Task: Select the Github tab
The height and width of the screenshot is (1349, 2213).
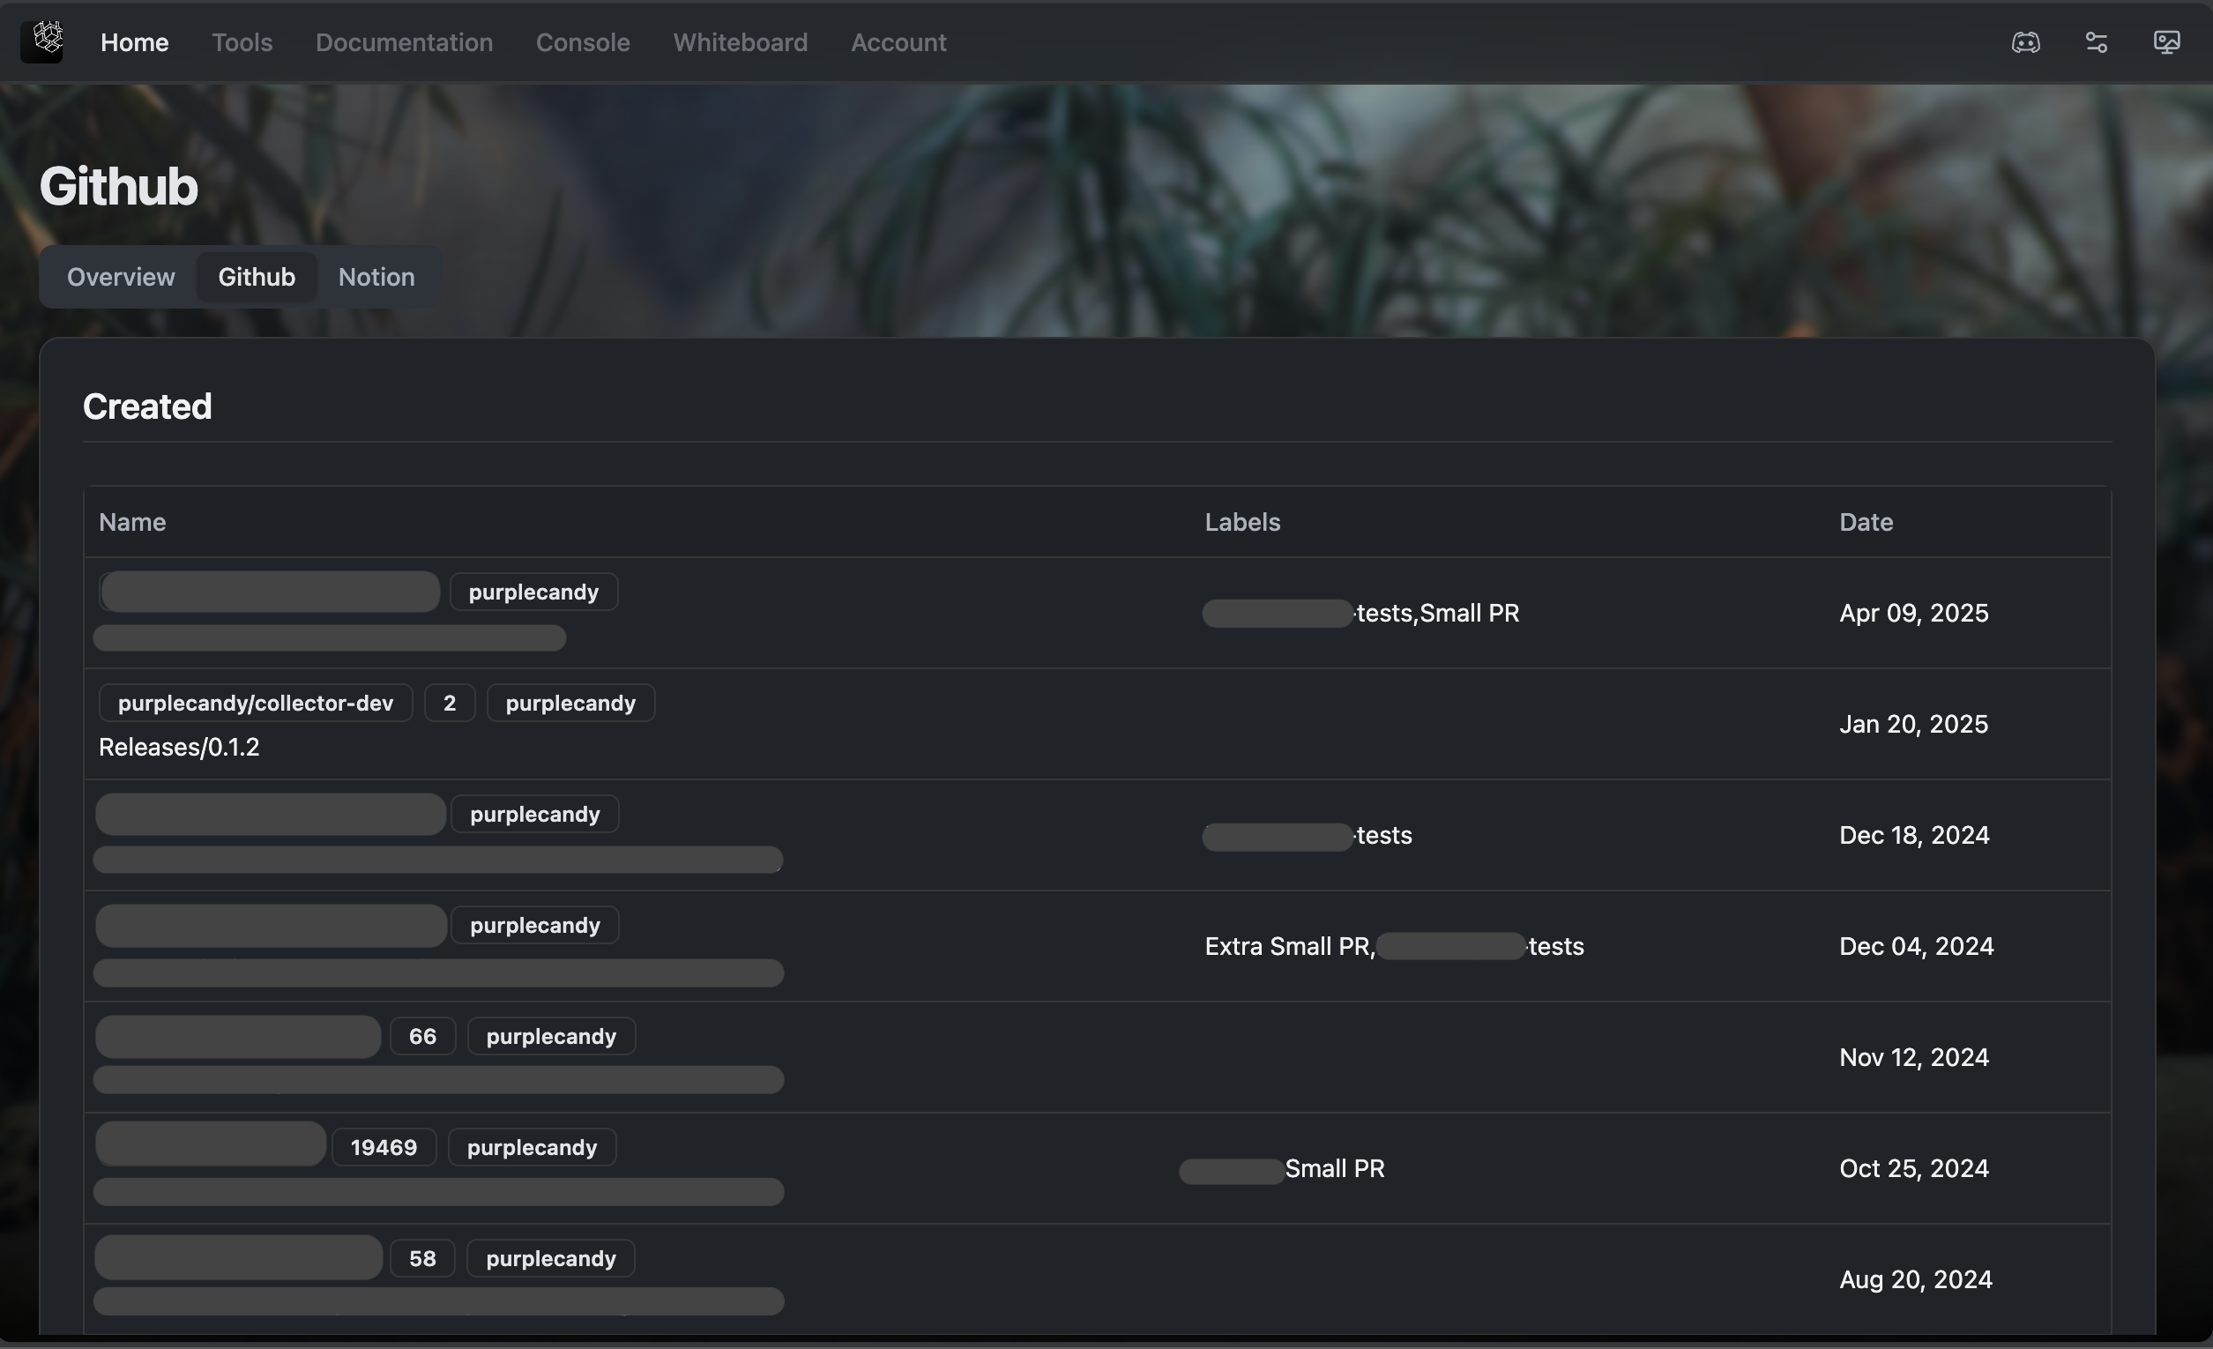Action: pyautogui.click(x=257, y=277)
